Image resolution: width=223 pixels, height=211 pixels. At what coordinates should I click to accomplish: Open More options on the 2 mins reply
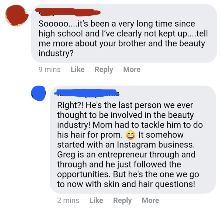tap(150, 200)
